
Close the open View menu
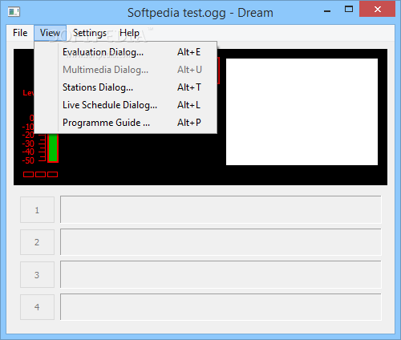tap(50, 33)
